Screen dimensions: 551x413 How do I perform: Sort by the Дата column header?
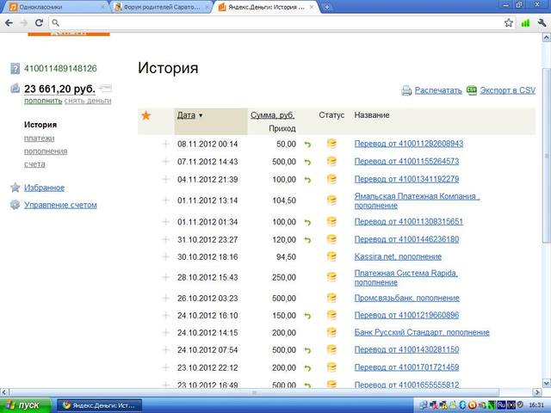[186, 115]
